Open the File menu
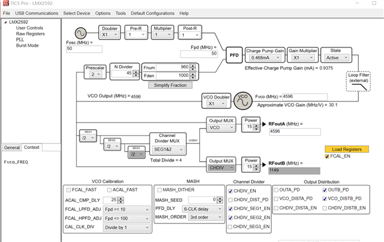This screenshot has height=242, width=384. pos(7,13)
